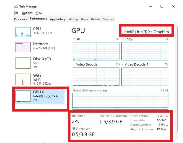183x143 pixels.
Task: Click the Driver version 30.0.10... value
Action: pyautogui.click(x=163, y=116)
